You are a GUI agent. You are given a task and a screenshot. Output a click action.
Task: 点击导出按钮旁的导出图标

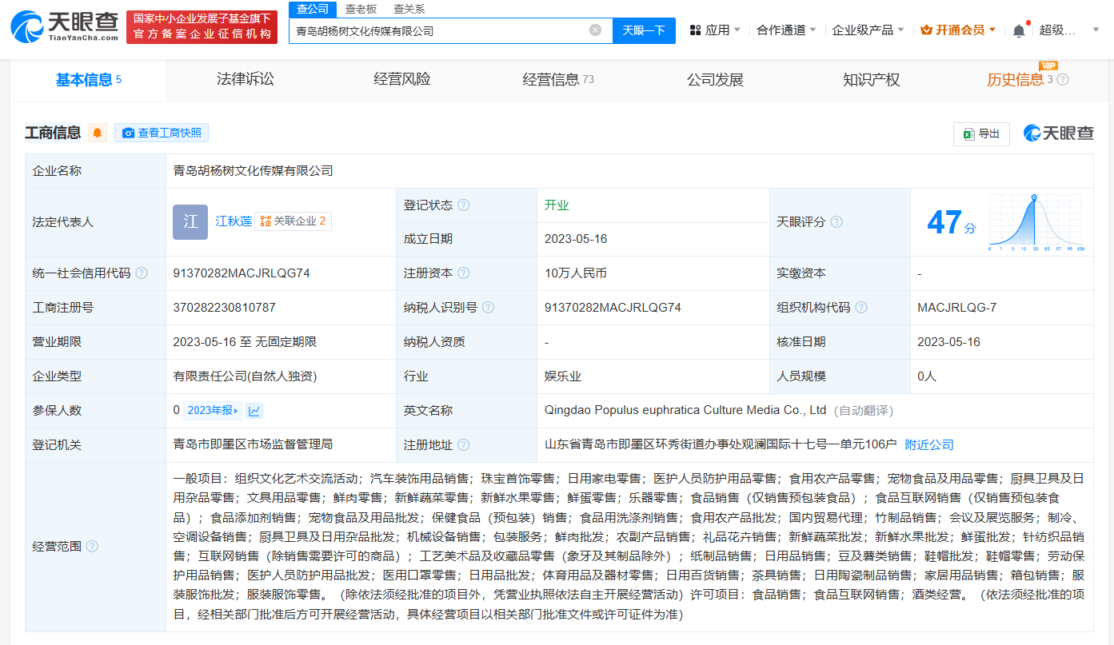coord(969,133)
